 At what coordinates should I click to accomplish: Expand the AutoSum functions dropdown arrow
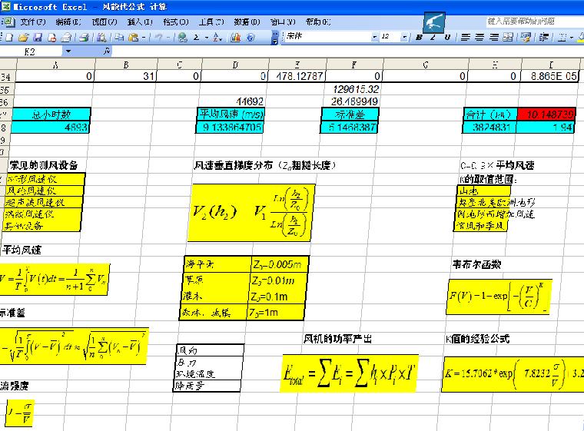click(206, 37)
